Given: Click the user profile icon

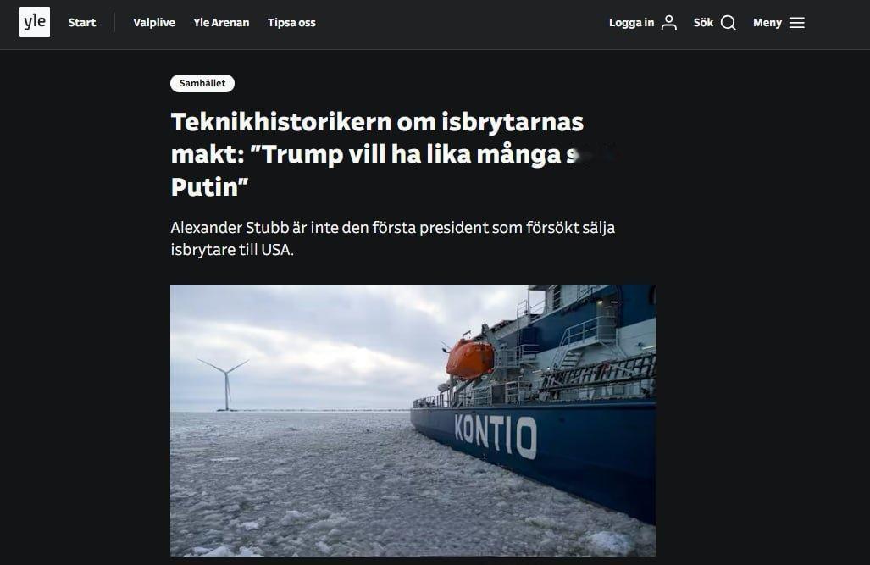Looking at the screenshot, I should [669, 23].
